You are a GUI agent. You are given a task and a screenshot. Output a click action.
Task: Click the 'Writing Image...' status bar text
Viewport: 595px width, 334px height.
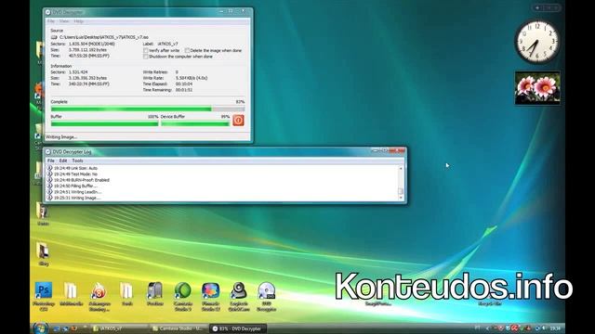(x=61, y=137)
